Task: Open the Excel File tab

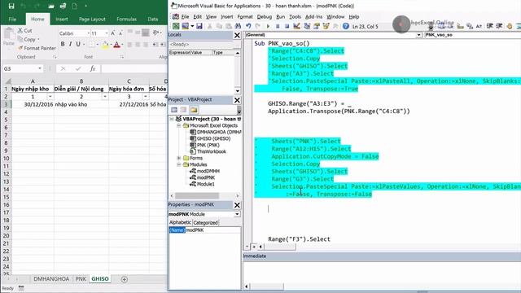Action: click(x=12, y=20)
